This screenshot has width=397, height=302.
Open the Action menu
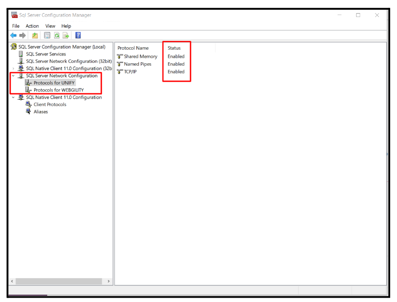pyautogui.click(x=32, y=26)
